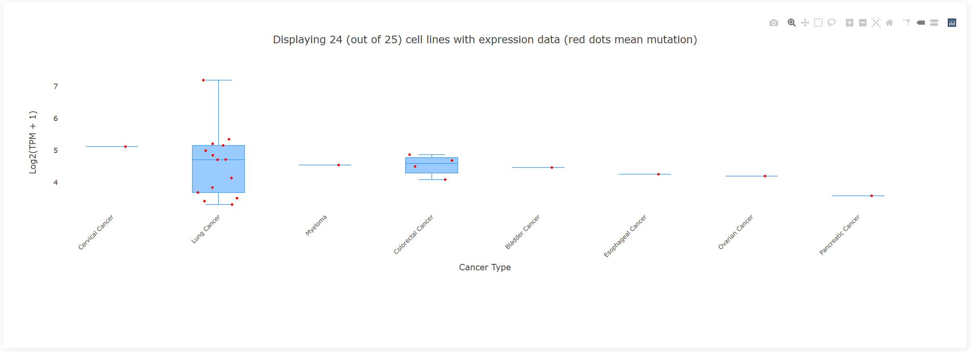Click the Bladder Cancer red data point
The image size is (973, 352).
tap(552, 167)
